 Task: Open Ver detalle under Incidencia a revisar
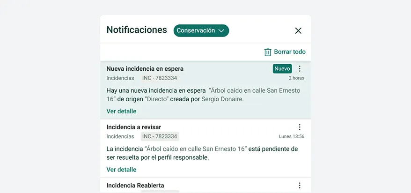pos(121,170)
